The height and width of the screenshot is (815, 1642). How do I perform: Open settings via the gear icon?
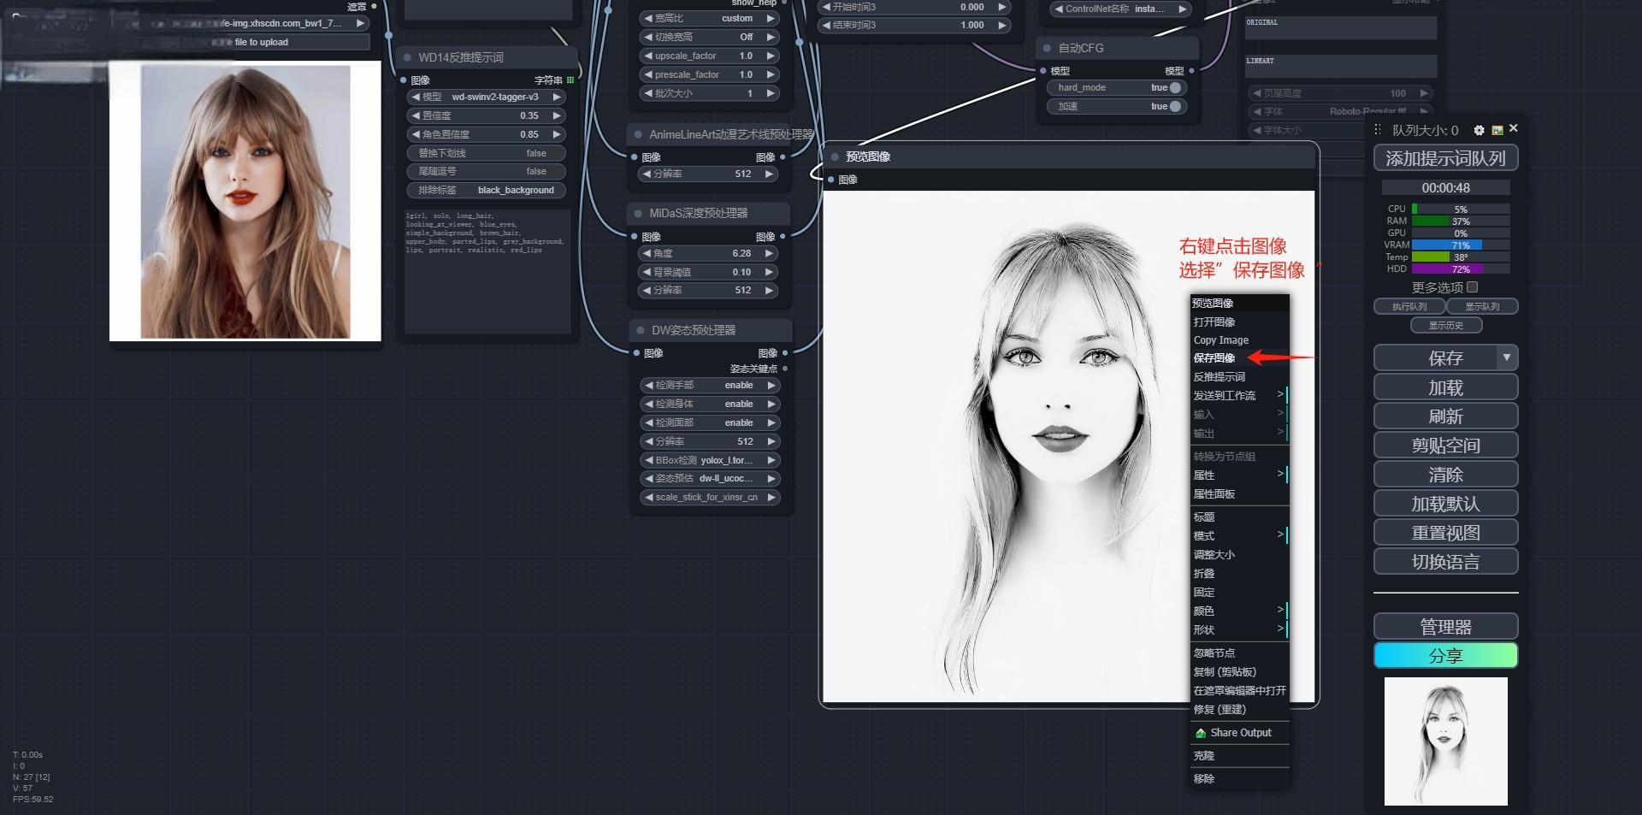1479,130
